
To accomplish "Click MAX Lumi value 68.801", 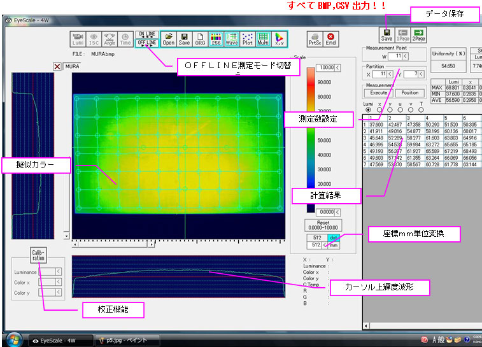I will tap(452, 88).
